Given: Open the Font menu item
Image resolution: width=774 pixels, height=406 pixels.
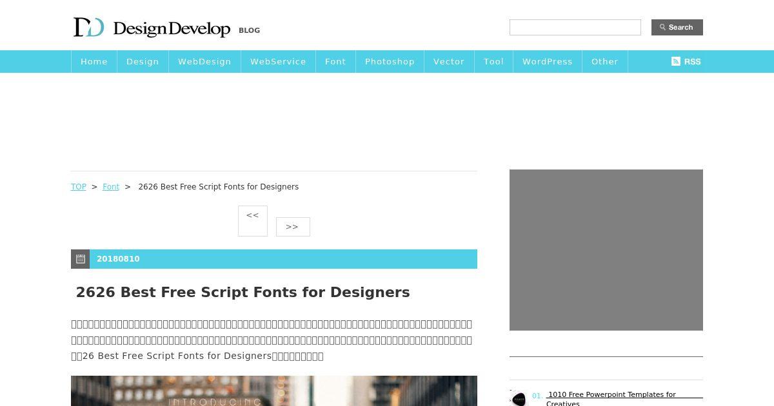Looking at the screenshot, I should tap(335, 61).
